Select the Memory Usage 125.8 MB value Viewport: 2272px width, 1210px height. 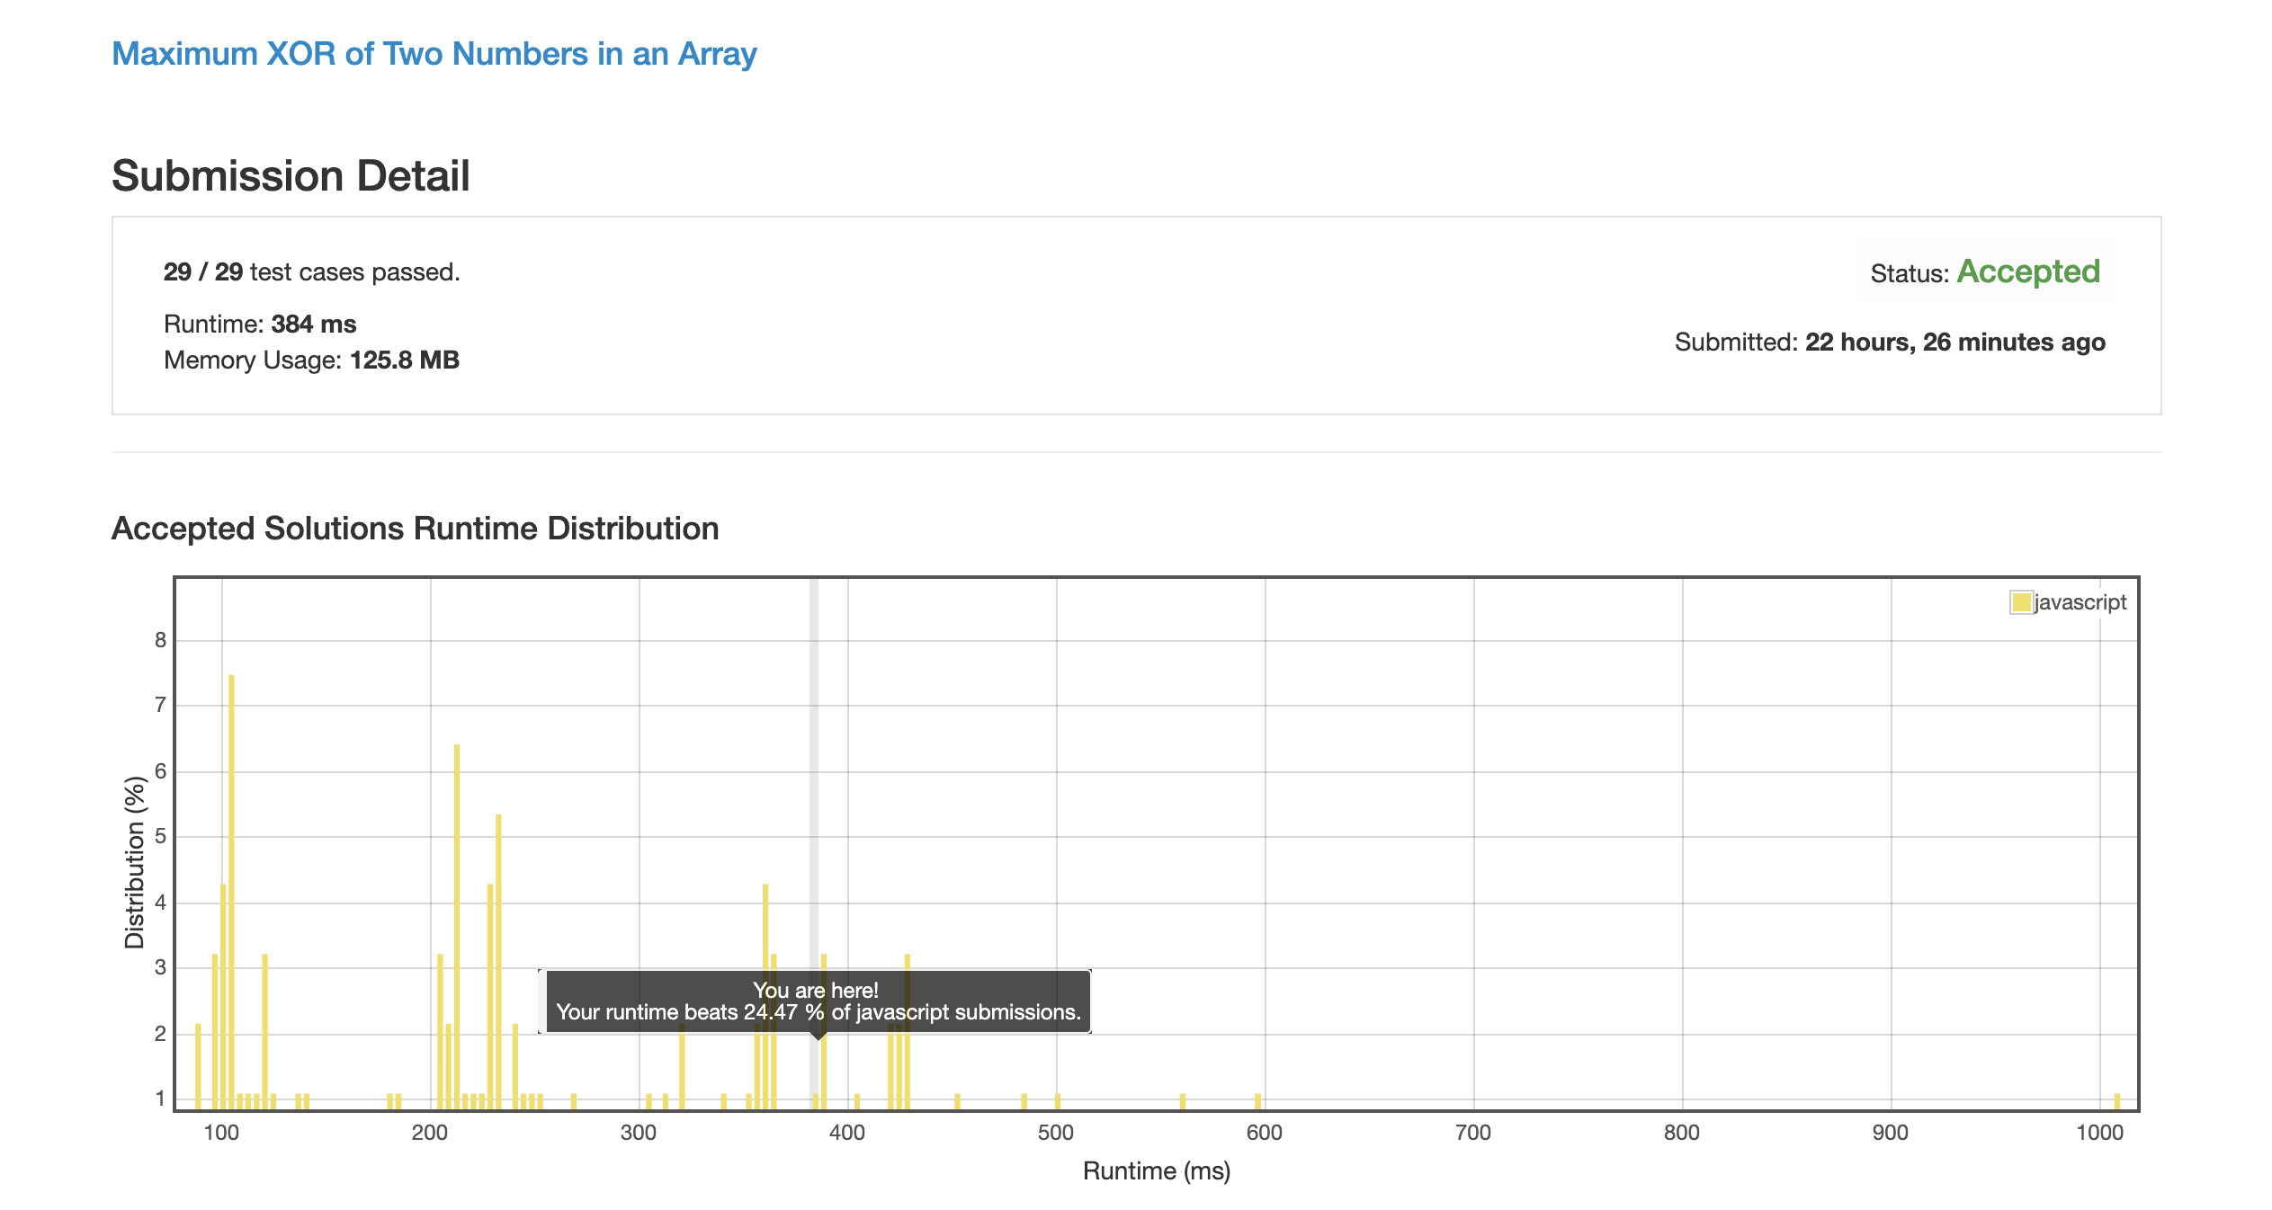pyautogui.click(x=405, y=360)
